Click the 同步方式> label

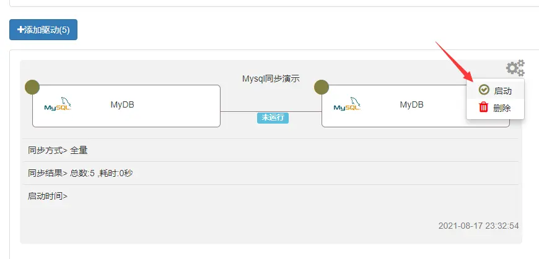click(x=48, y=150)
